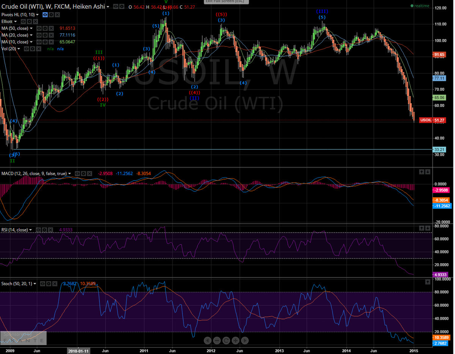Remove the RSI indicator

click(x=50, y=230)
